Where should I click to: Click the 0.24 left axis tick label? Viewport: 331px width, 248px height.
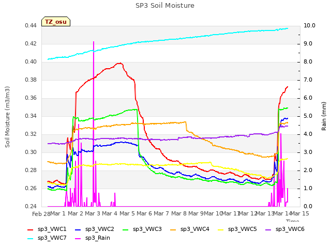coord(31,207)
